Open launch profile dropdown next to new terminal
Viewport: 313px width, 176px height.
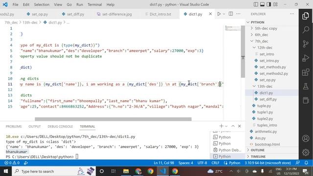click(x=226, y=126)
